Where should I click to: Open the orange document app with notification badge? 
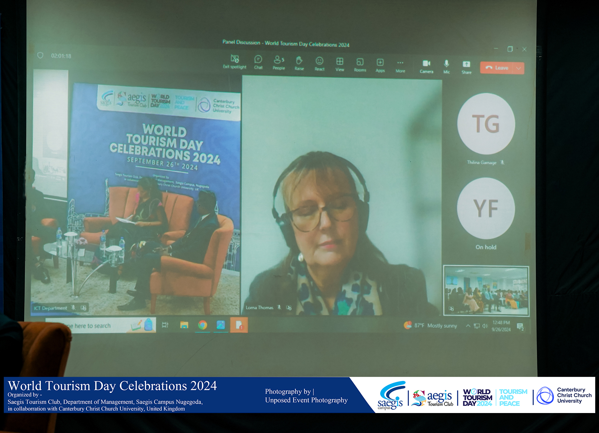239,325
